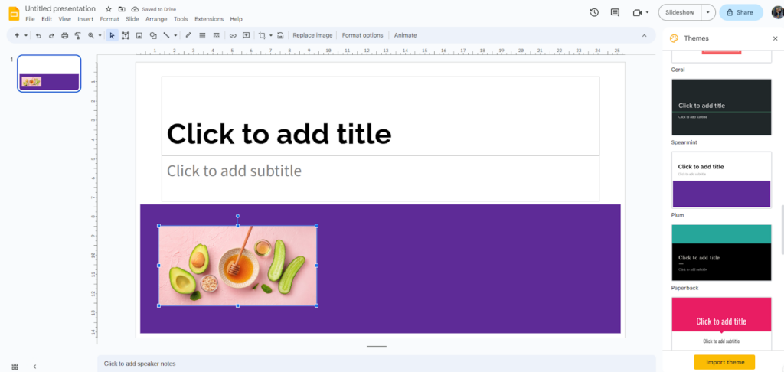784x372 pixels.
Task: Click the Import theme button
Action: pyautogui.click(x=724, y=362)
